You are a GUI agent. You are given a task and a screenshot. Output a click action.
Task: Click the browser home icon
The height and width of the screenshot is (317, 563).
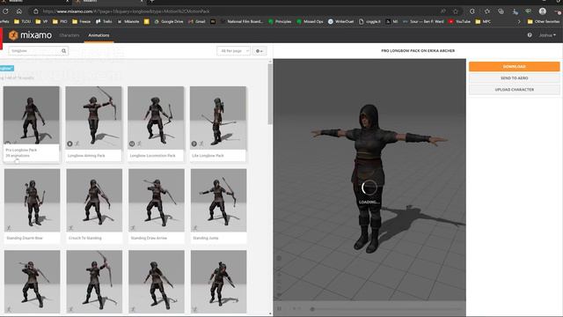[x=19, y=11]
